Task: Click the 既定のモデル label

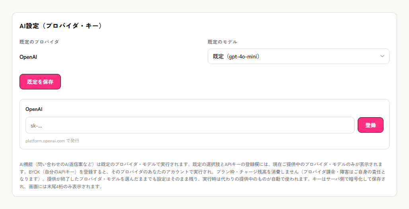Action: pyautogui.click(x=222, y=42)
